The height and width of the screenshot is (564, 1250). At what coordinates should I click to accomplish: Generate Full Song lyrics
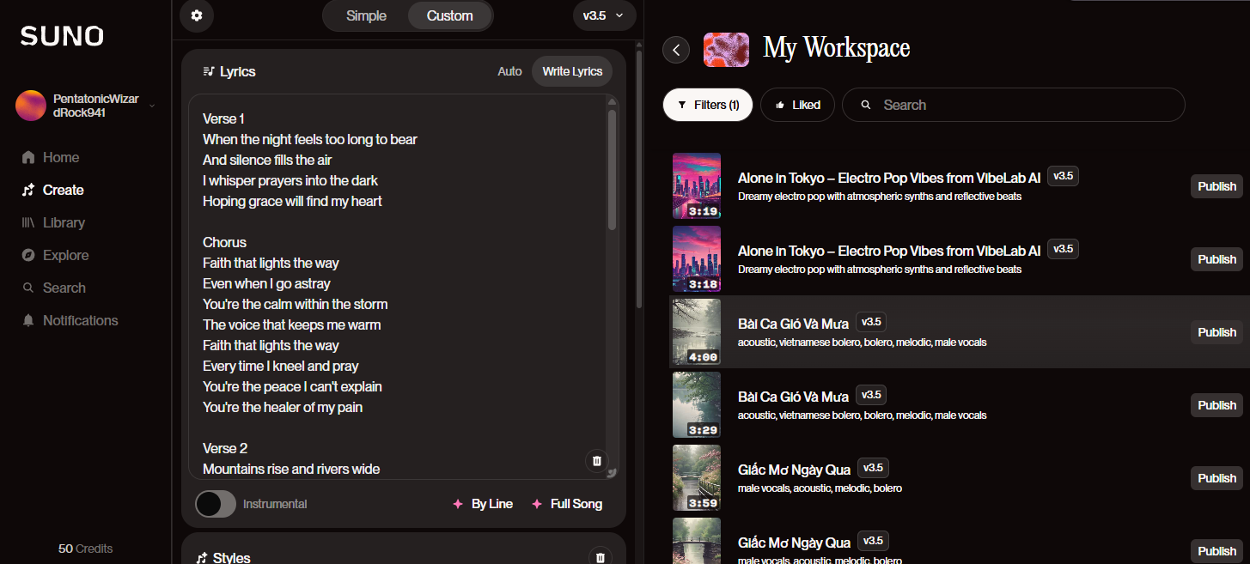pyautogui.click(x=567, y=504)
